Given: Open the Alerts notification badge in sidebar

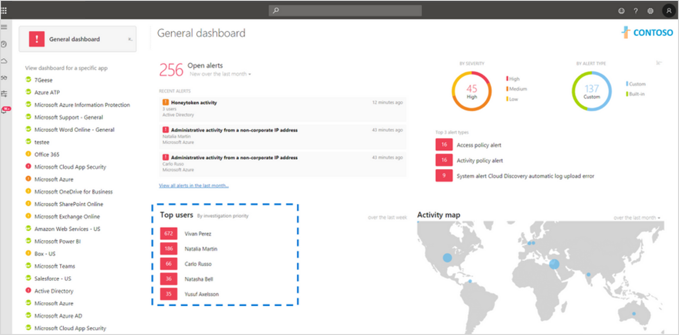Looking at the screenshot, I should (5, 109).
